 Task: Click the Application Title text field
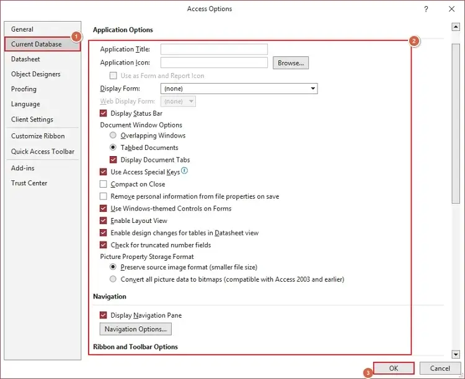click(x=214, y=49)
